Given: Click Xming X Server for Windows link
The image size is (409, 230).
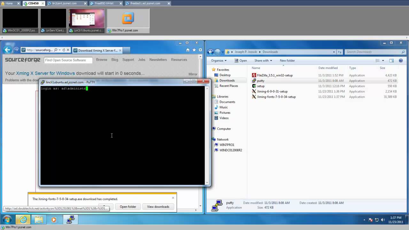Looking at the screenshot, I should [x=45, y=73].
